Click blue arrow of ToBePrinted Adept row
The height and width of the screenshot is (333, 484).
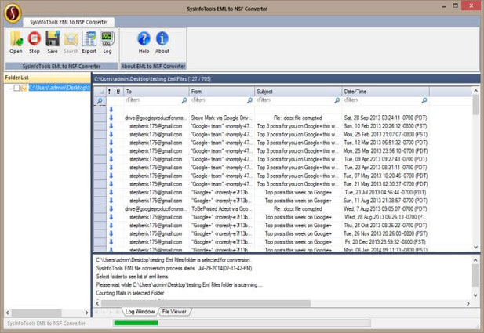coord(111,208)
